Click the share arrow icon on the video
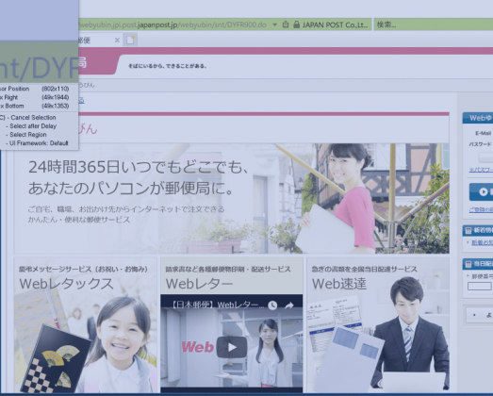 [289, 305]
